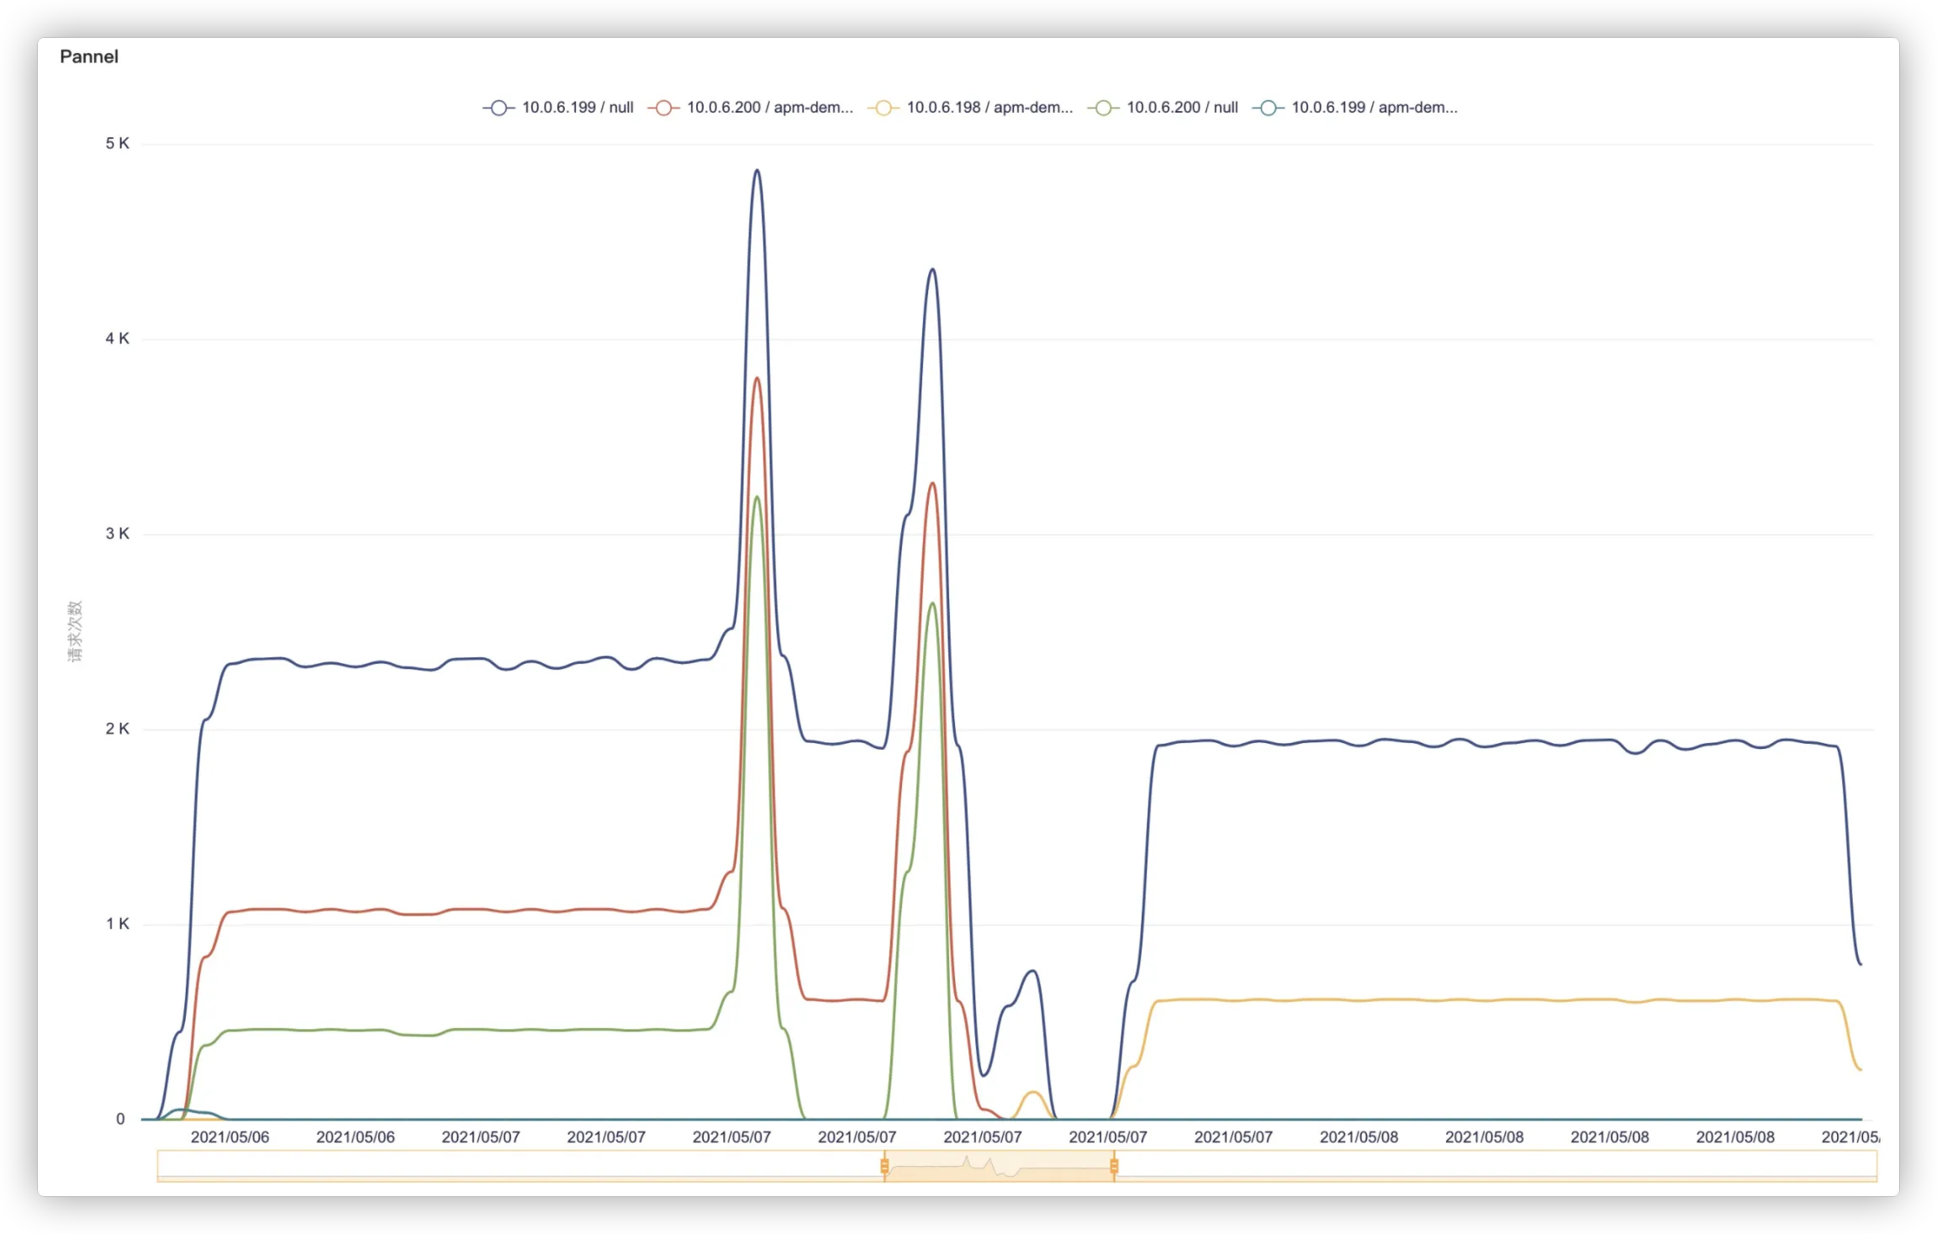Click the Pannel title text

point(89,56)
